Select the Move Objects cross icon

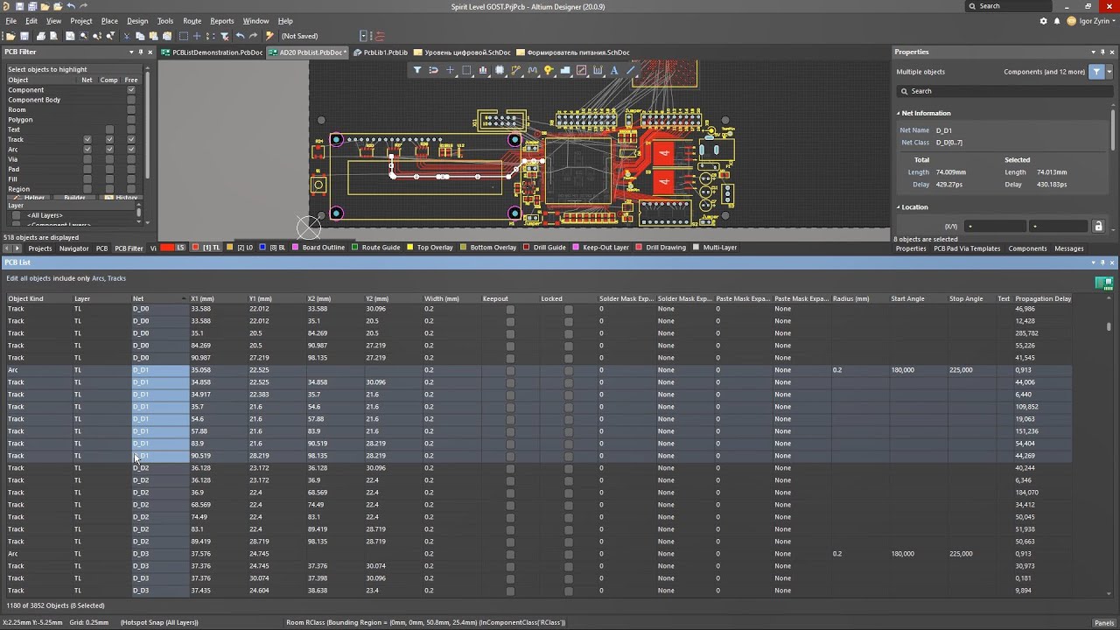point(450,70)
